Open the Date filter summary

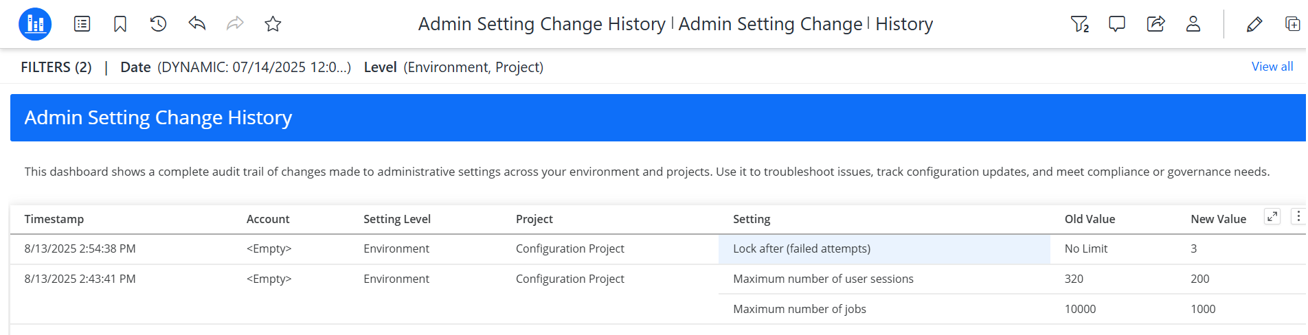click(x=235, y=67)
